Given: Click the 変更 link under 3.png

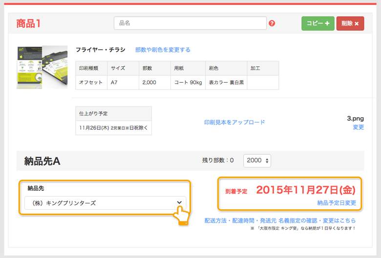Looking at the screenshot, I should [x=359, y=127].
